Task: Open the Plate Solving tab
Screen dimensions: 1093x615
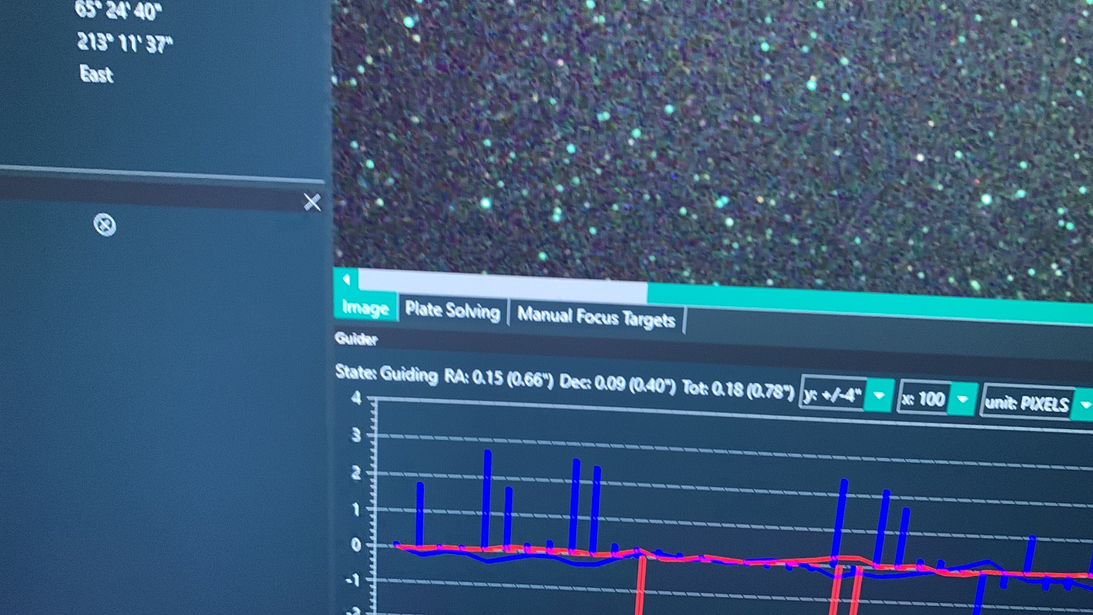Action: pyautogui.click(x=453, y=310)
